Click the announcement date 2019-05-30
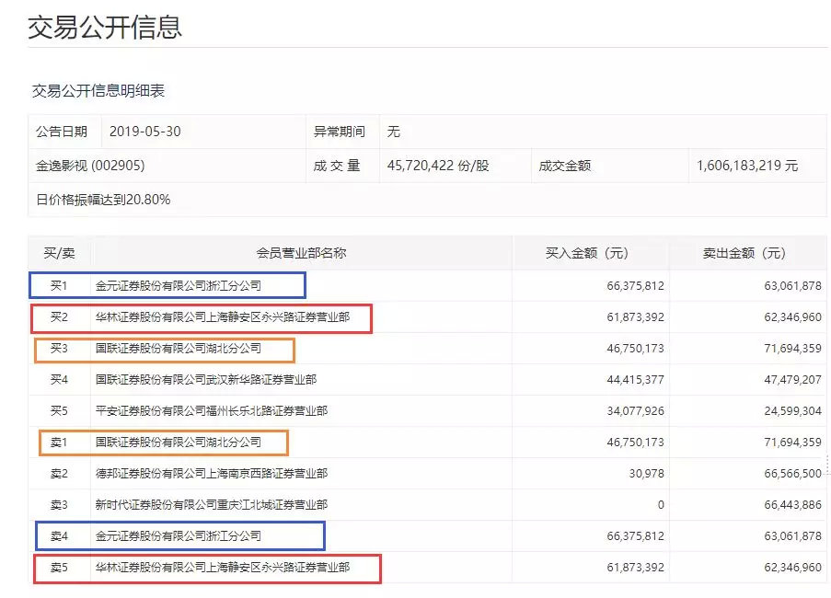Screen dimensions: 831x598 [x=144, y=132]
